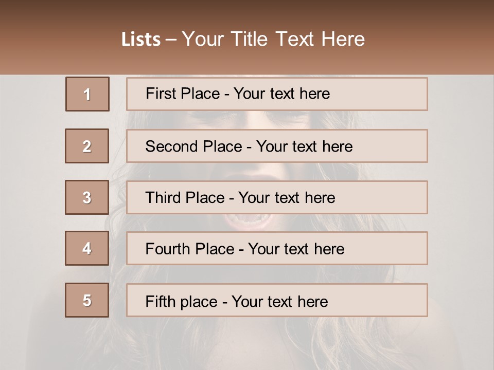Click the number 1 box

(x=87, y=94)
